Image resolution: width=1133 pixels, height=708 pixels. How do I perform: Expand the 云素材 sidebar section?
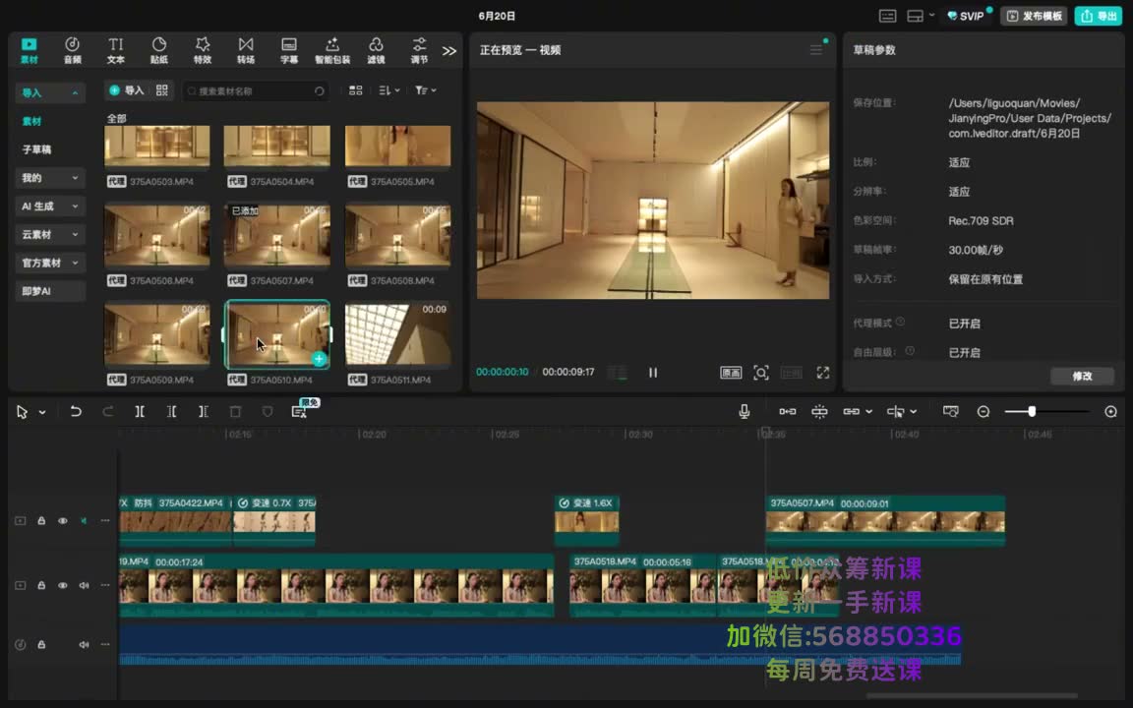point(50,234)
